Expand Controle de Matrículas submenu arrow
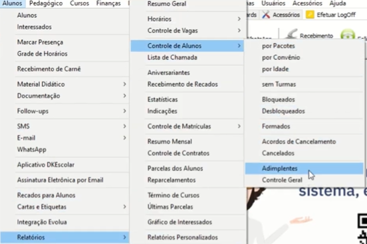This screenshot has height=244, width=367. click(239, 126)
